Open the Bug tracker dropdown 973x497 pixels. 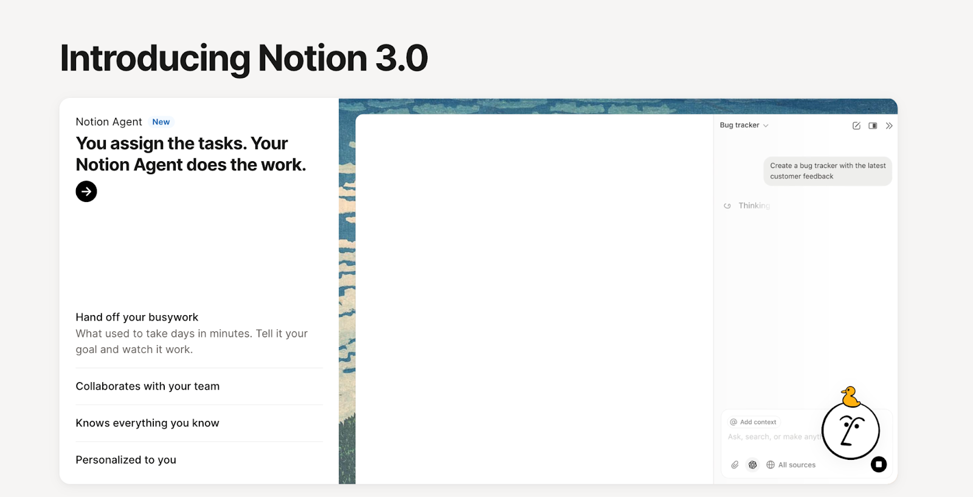coord(744,125)
